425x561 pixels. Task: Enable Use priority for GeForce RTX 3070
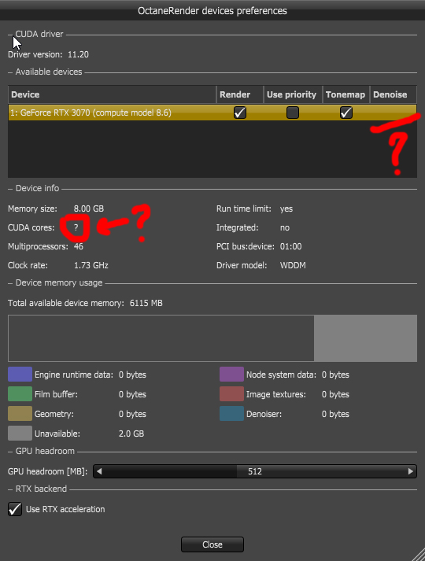pos(293,113)
